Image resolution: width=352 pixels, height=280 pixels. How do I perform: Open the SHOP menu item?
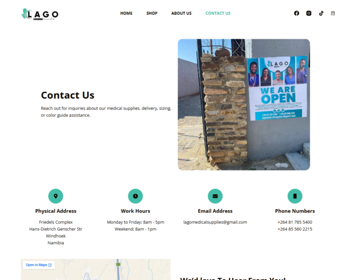tap(152, 13)
